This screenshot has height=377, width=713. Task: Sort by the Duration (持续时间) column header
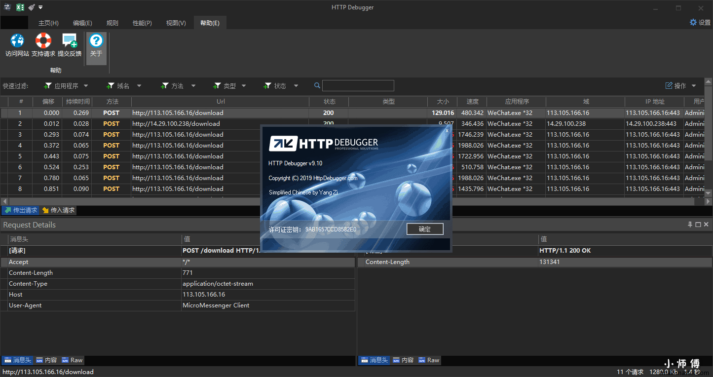pyautogui.click(x=78, y=102)
